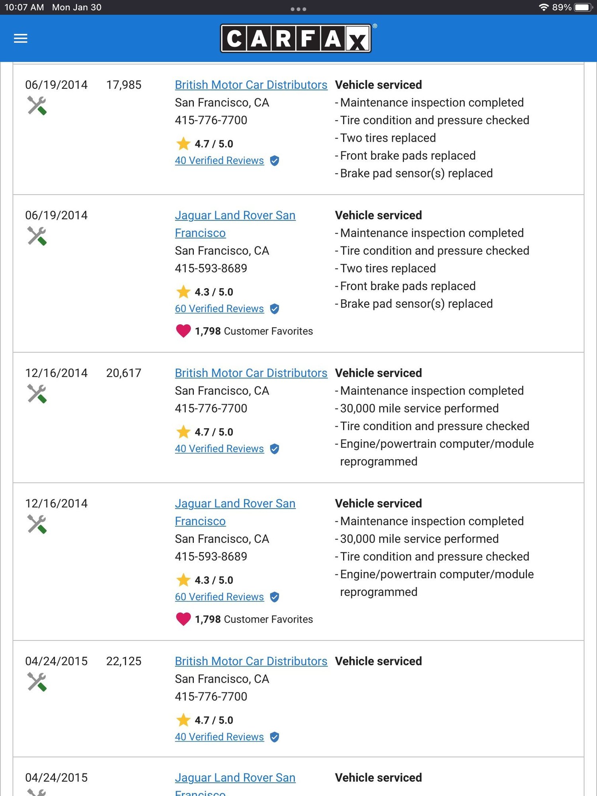Tap the service wrench icon for 17,985 miles record
The width and height of the screenshot is (597, 796).
(x=37, y=105)
